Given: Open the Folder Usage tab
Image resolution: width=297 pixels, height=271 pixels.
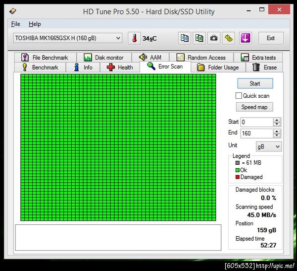Looking at the screenshot, I should pos(218,67).
